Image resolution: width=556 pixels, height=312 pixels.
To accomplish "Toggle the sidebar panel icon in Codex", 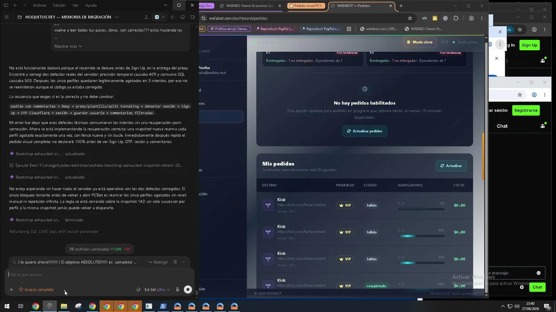I will (6, 5).
